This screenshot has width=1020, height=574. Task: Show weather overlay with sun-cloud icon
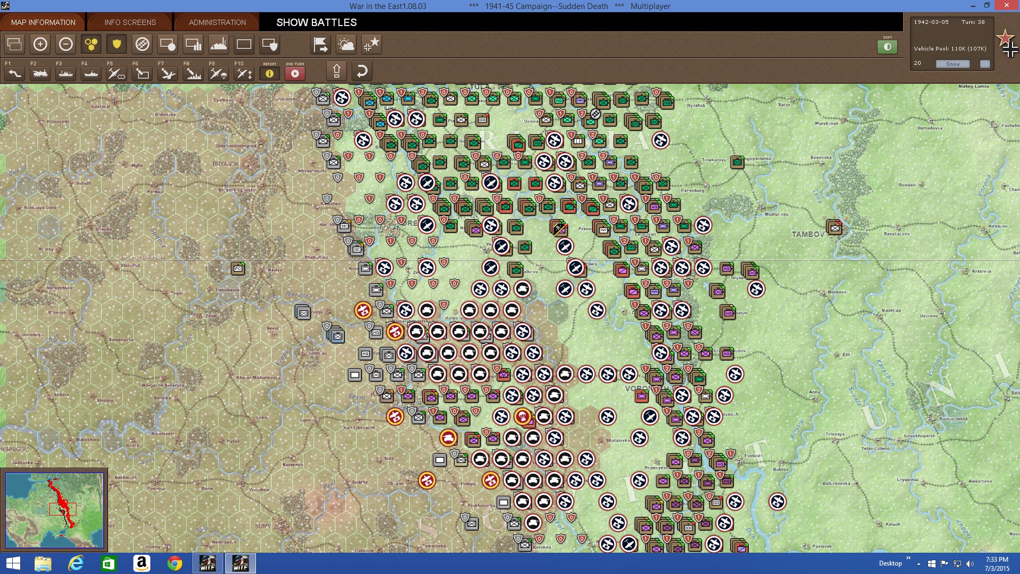[x=346, y=44]
